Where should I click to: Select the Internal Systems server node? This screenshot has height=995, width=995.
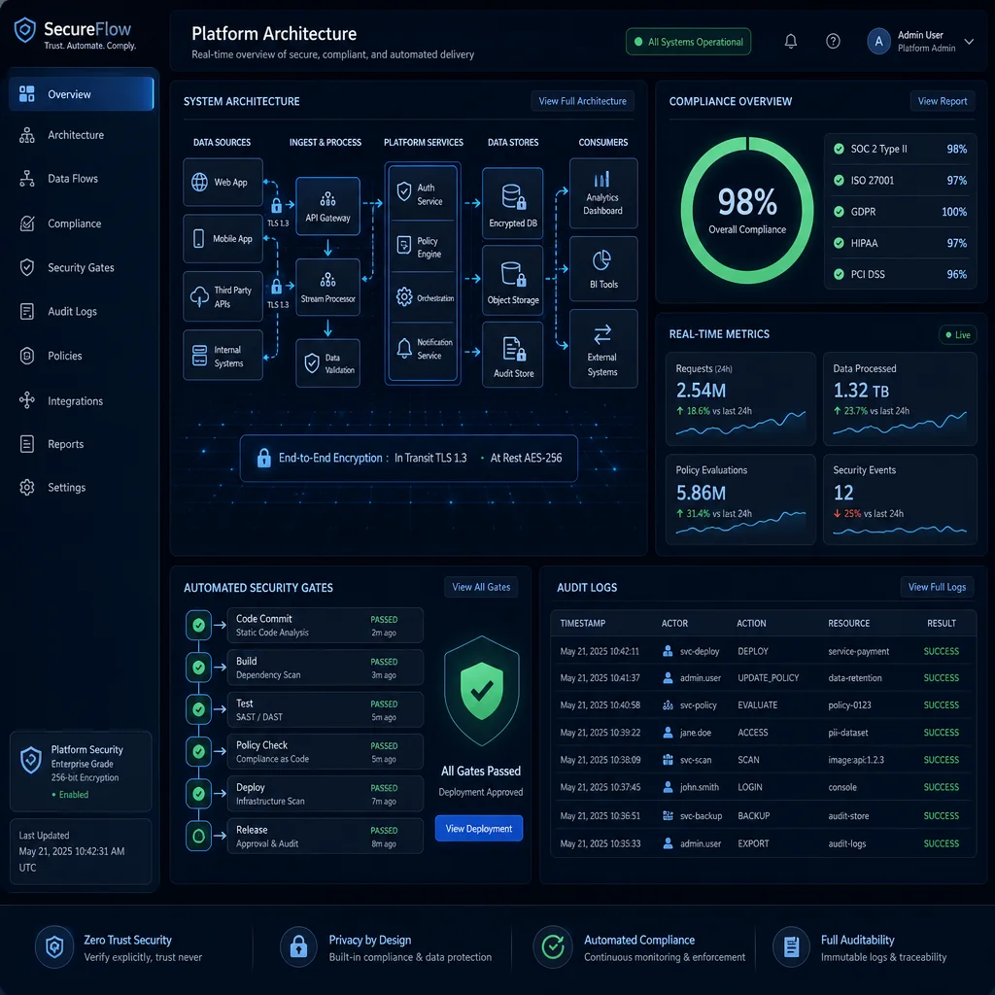(223, 356)
